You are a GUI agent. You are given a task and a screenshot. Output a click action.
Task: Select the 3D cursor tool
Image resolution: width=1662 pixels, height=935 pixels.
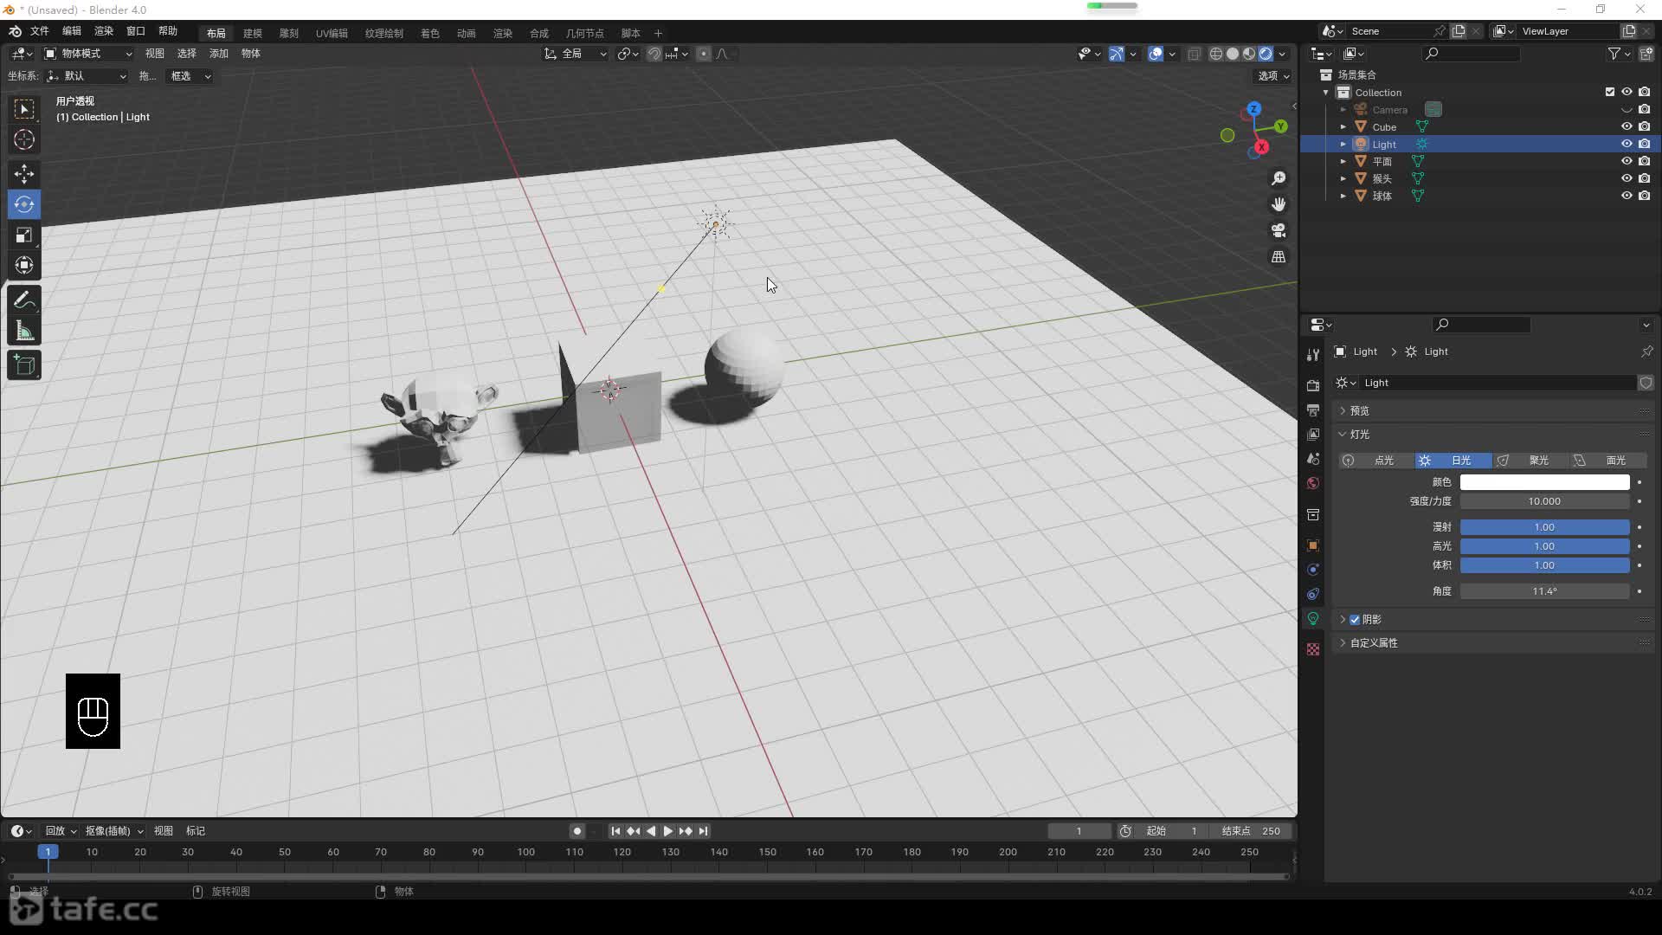pos(24,139)
